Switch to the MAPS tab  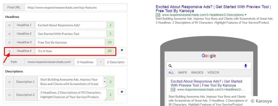click(183, 72)
